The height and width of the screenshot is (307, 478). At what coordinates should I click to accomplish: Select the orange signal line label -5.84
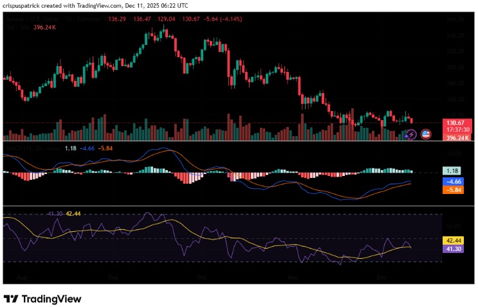pyautogui.click(x=455, y=190)
